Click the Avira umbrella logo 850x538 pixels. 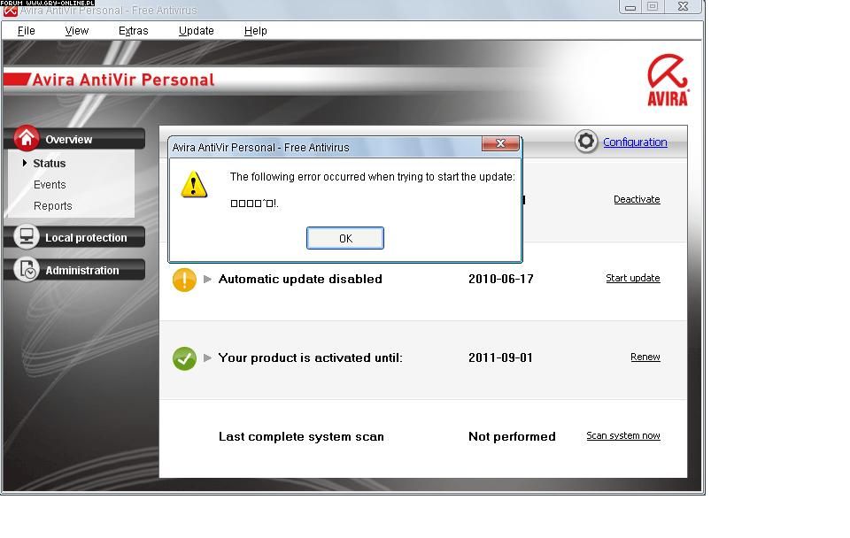click(x=668, y=80)
